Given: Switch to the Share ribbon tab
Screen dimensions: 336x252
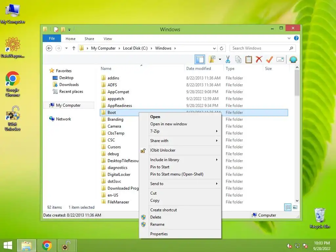Looking at the screenshot, I should 89,39.
